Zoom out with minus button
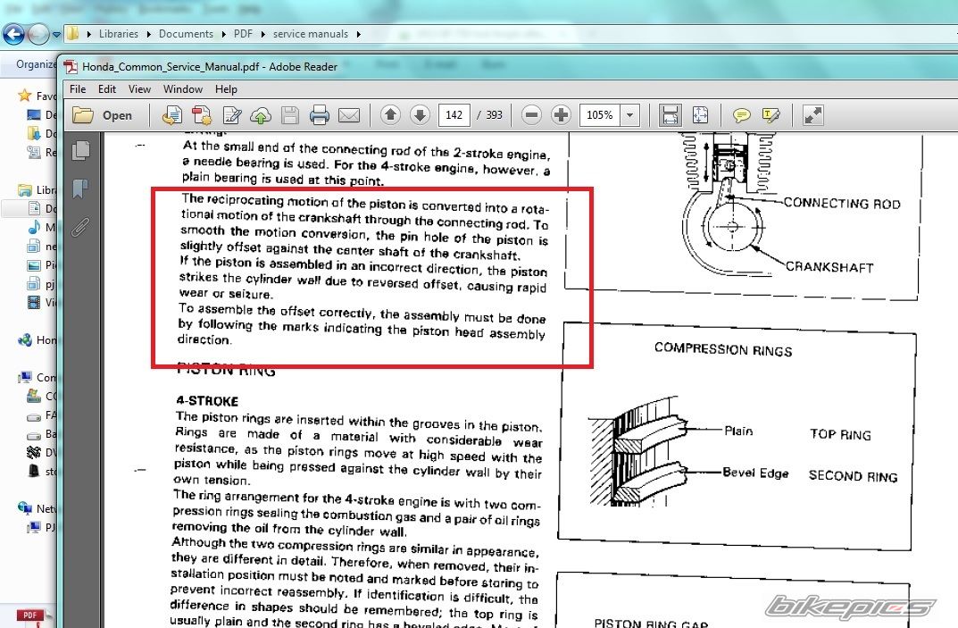 (x=531, y=114)
